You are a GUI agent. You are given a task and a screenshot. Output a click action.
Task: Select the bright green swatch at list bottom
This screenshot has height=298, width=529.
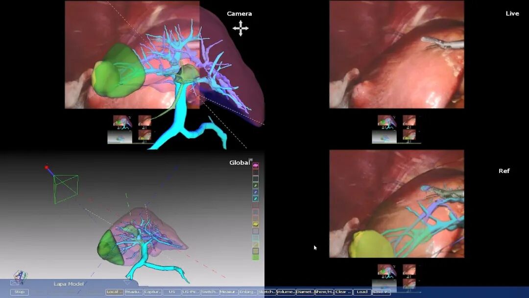pos(255,257)
